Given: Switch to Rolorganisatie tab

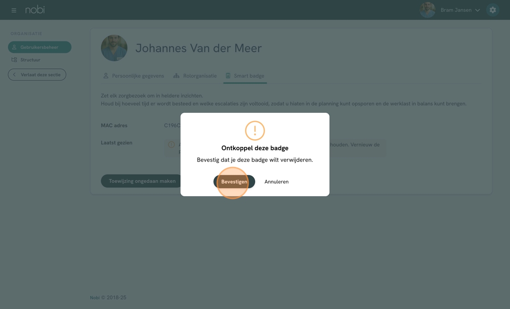Looking at the screenshot, I should 195,76.
